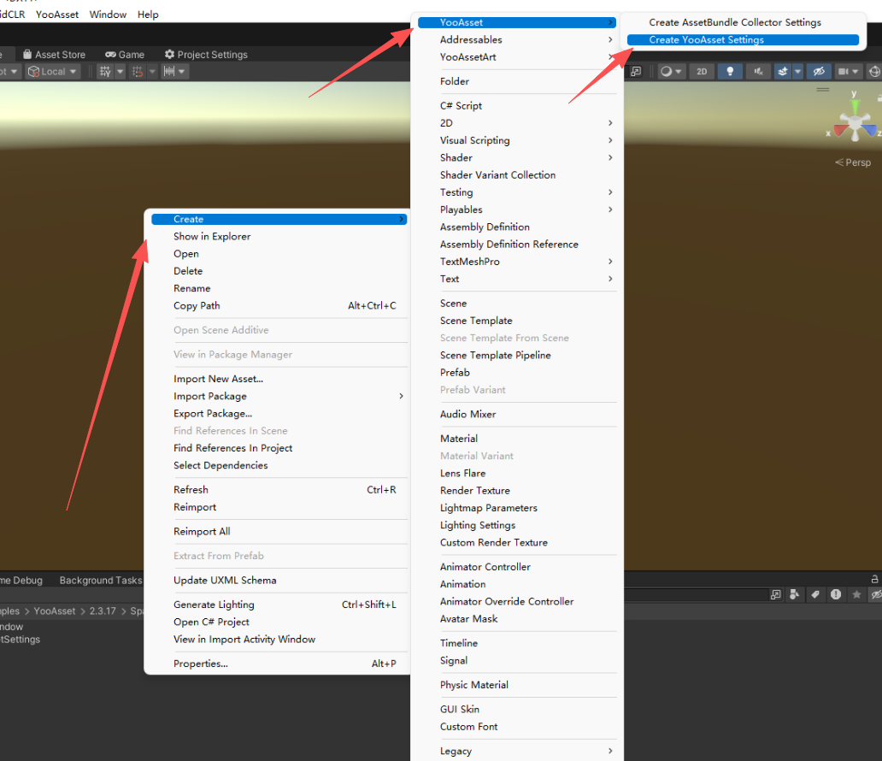This screenshot has height=761, width=882.
Task: Select Create YooAsset Settings menu item
Action: pos(743,40)
